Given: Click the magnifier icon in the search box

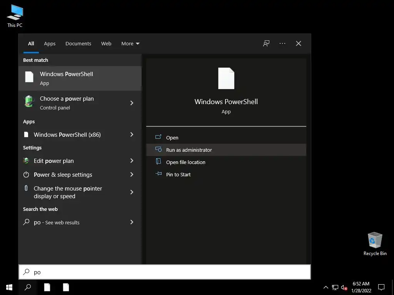Looking at the screenshot, I should [x=27, y=272].
